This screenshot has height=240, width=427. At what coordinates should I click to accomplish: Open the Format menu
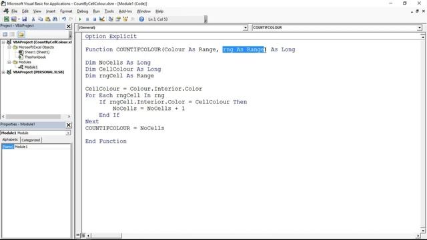[66, 11]
